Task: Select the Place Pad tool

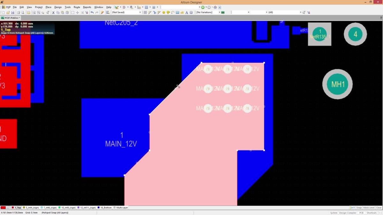Action: point(164,12)
